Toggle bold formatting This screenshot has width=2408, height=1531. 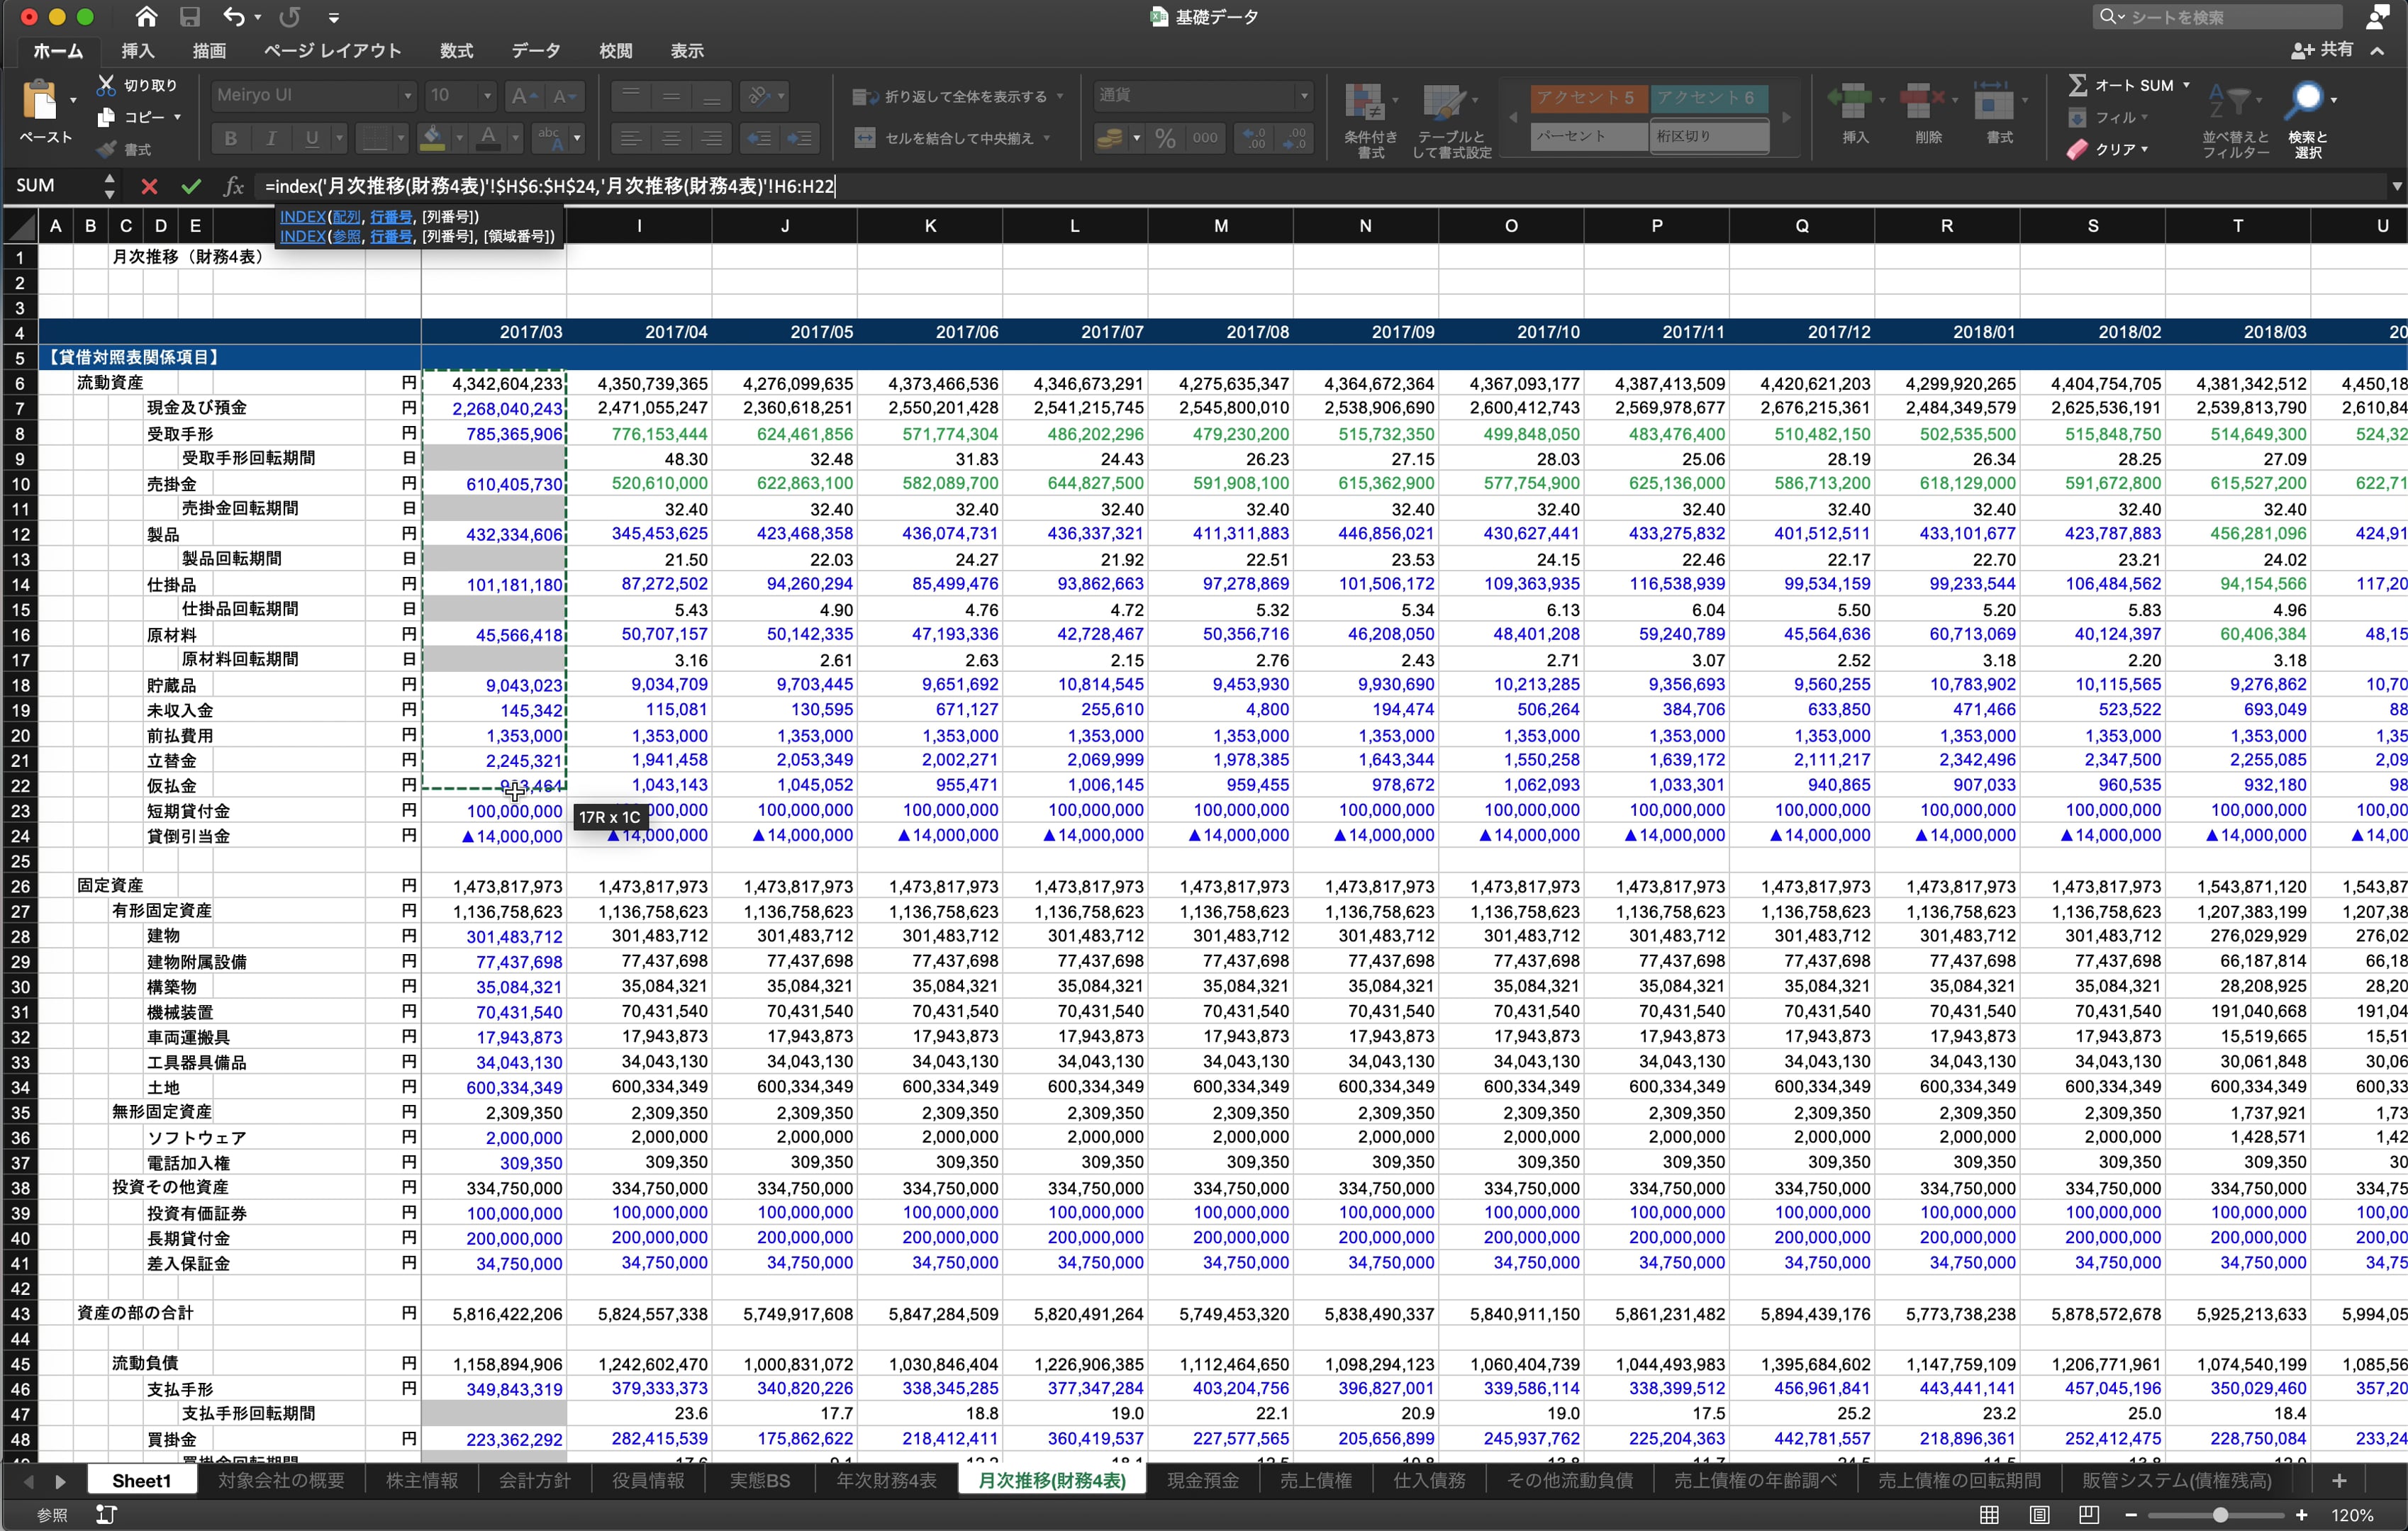point(231,138)
